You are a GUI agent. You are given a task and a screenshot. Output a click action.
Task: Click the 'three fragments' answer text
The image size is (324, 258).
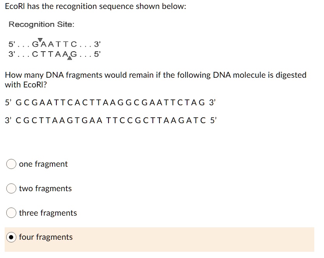(x=48, y=213)
